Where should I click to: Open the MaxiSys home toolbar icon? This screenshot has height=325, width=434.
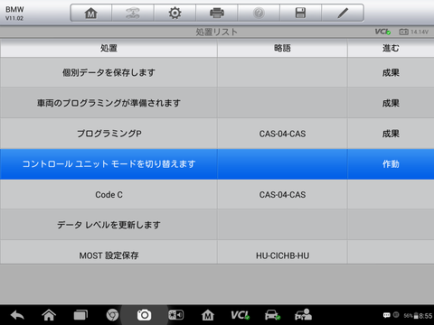(90, 13)
